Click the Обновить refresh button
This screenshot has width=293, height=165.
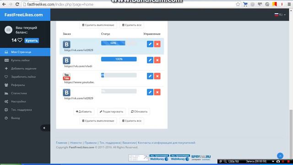click(x=139, y=111)
